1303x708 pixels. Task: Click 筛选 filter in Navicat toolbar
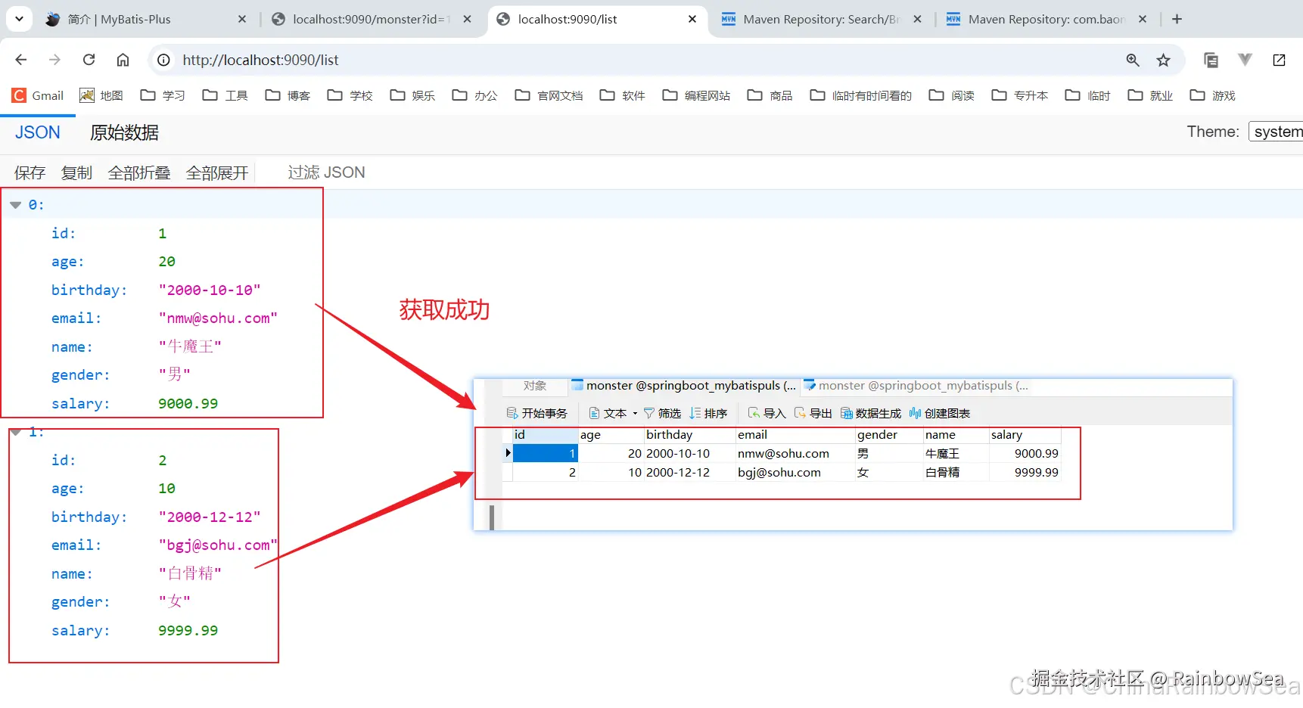click(662, 413)
